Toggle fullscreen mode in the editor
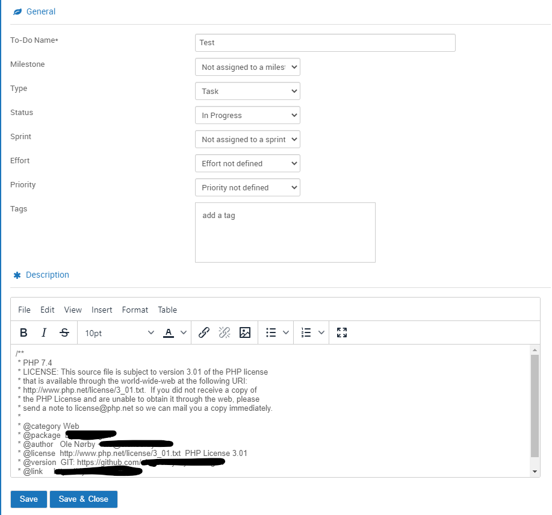The width and height of the screenshot is (552, 515). (341, 332)
